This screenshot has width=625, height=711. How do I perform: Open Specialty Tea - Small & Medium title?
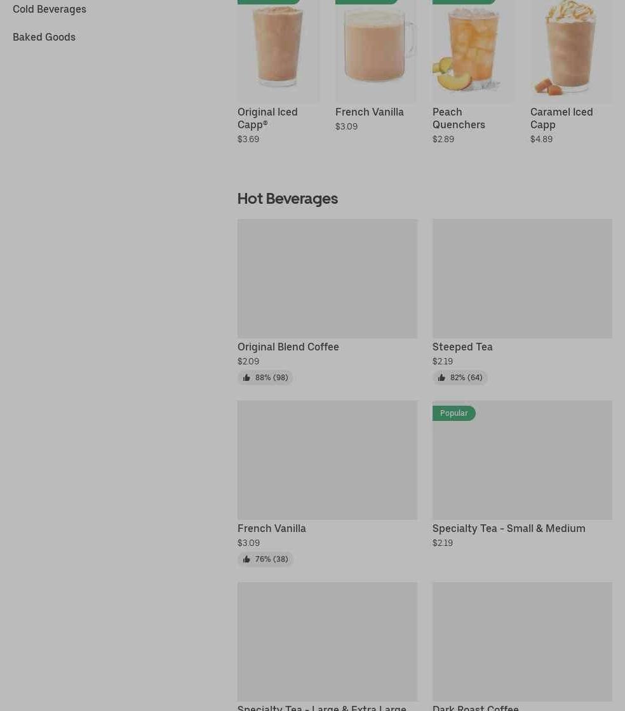tap(509, 529)
